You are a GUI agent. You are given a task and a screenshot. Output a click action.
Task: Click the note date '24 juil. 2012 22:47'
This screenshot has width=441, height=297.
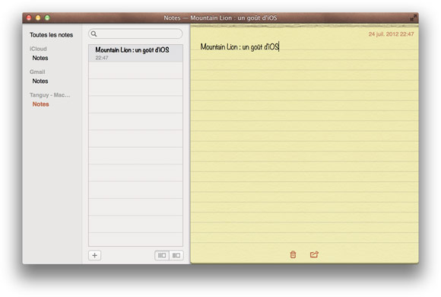391,34
